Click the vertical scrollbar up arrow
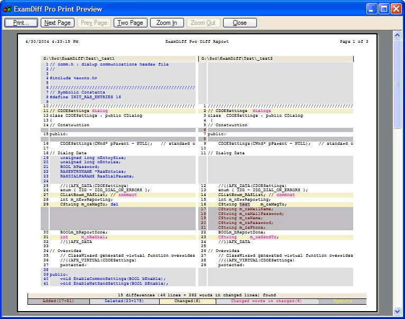This screenshot has width=405, height=319. point(398,35)
